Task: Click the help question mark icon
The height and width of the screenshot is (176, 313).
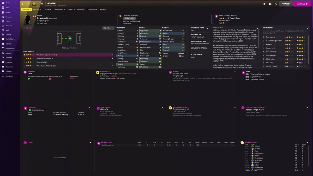Action: [x=270, y=4]
